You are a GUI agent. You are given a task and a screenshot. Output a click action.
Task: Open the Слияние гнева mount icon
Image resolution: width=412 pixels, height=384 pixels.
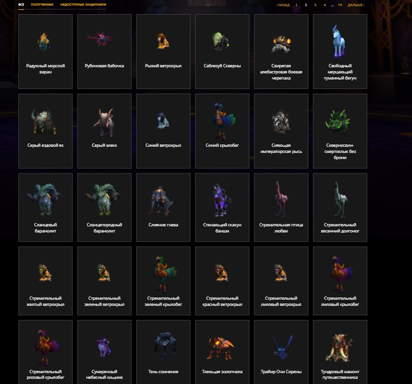pos(162,201)
